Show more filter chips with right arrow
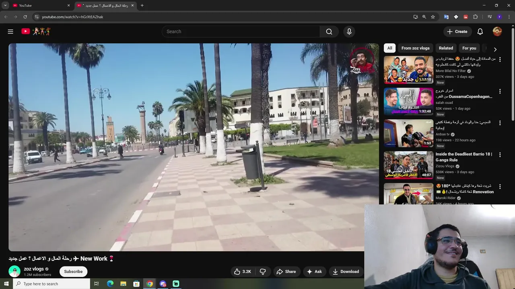The image size is (515, 289). tap(495, 49)
